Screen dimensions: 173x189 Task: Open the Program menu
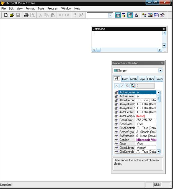click(53, 9)
